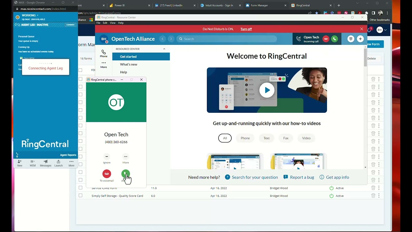
Task: Select Get started in Resource Center
Action: point(141,57)
